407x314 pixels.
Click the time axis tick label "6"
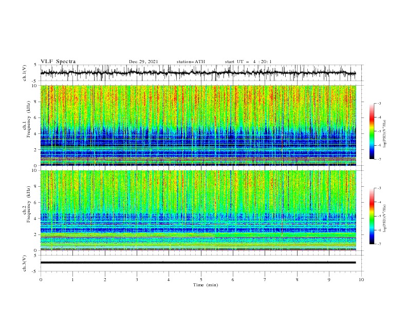pos(233,280)
